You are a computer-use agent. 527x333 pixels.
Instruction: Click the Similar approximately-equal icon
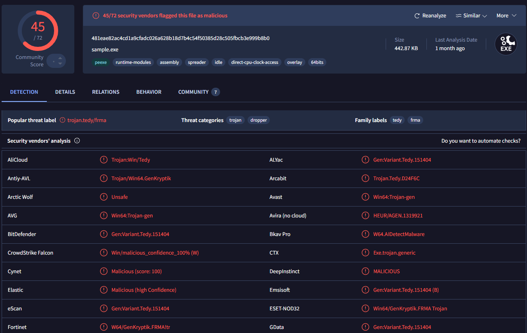point(458,16)
